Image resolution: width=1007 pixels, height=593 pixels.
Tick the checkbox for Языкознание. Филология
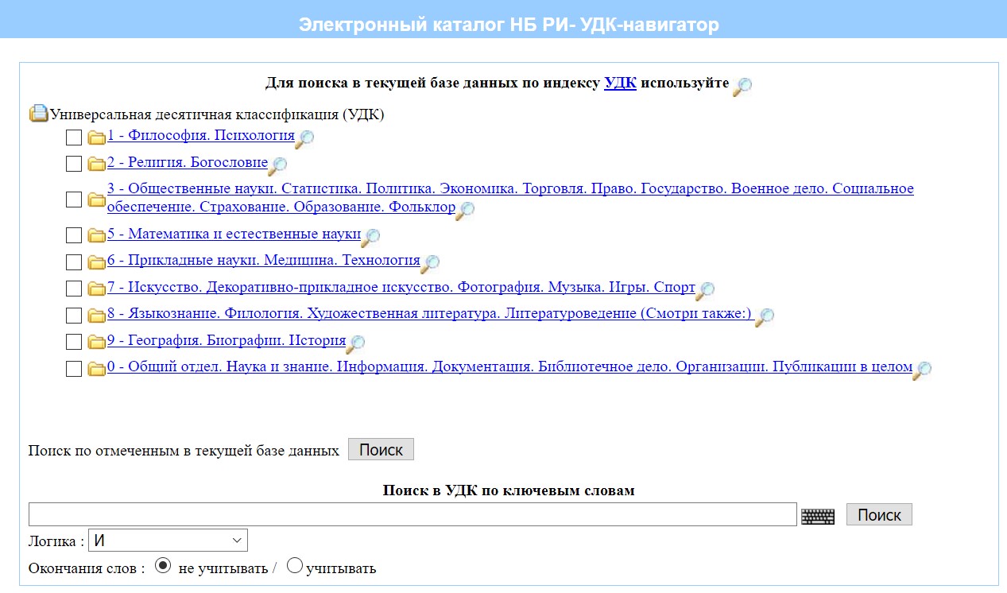74,316
